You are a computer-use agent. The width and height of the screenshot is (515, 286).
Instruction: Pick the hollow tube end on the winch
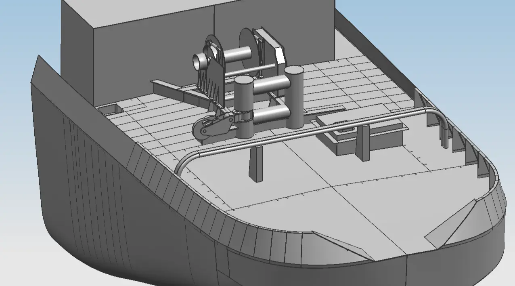tap(199, 62)
